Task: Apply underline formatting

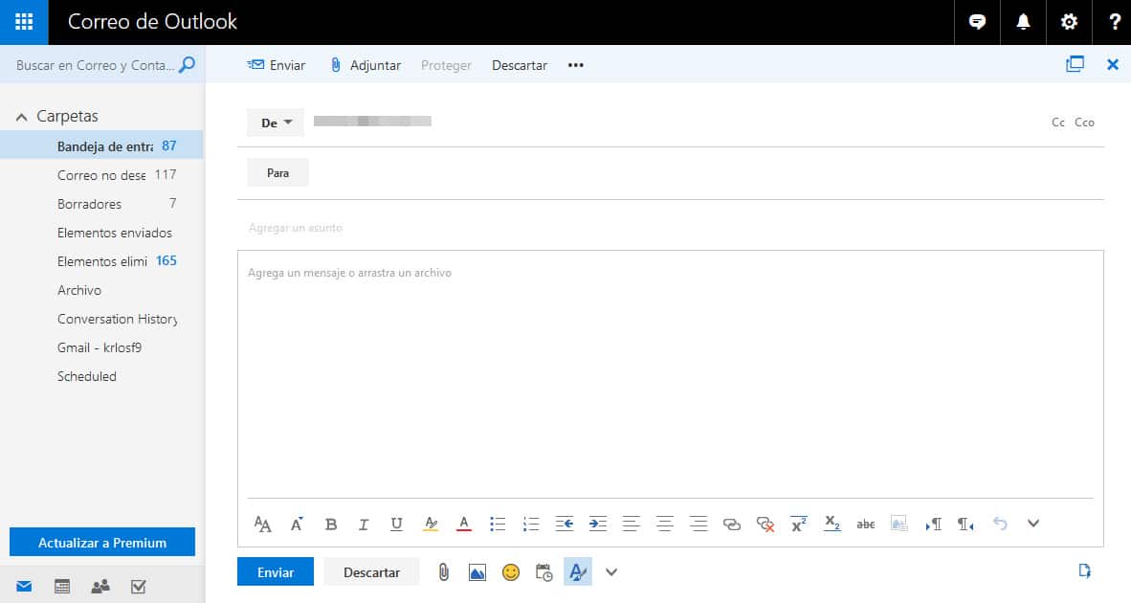Action: click(397, 525)
